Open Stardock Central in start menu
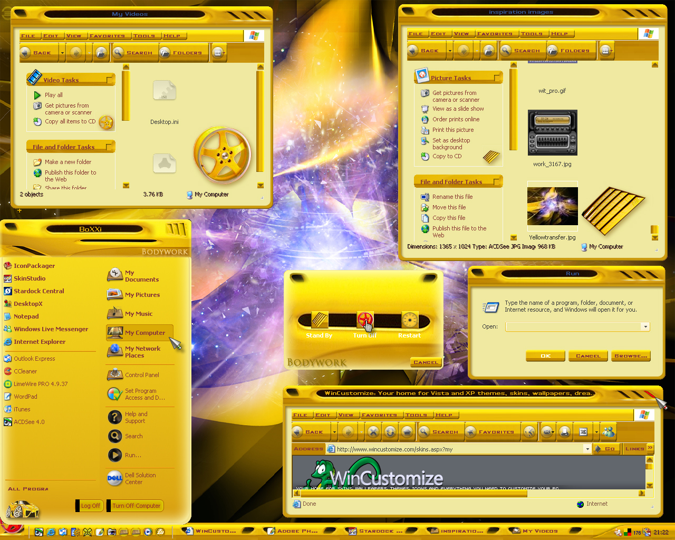 tap(34, 291)
